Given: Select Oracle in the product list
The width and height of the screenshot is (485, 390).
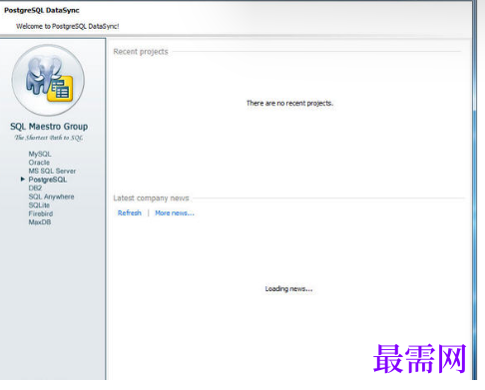Looking at the screenshot, I should click(39, 163).
